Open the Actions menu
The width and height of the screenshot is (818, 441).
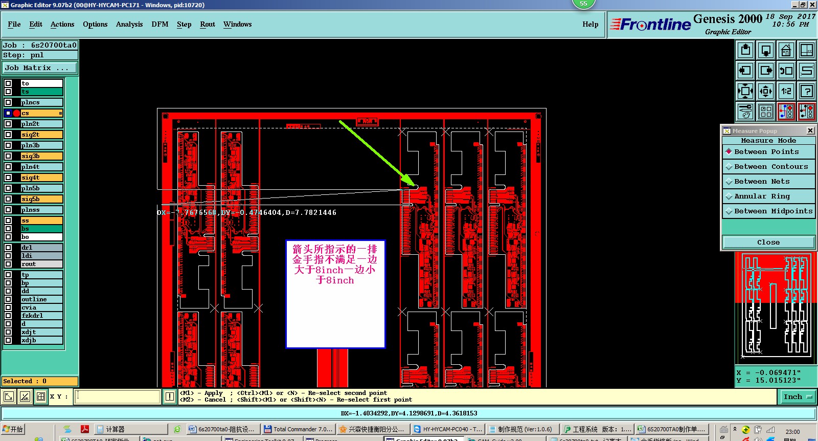click(62, 24)
